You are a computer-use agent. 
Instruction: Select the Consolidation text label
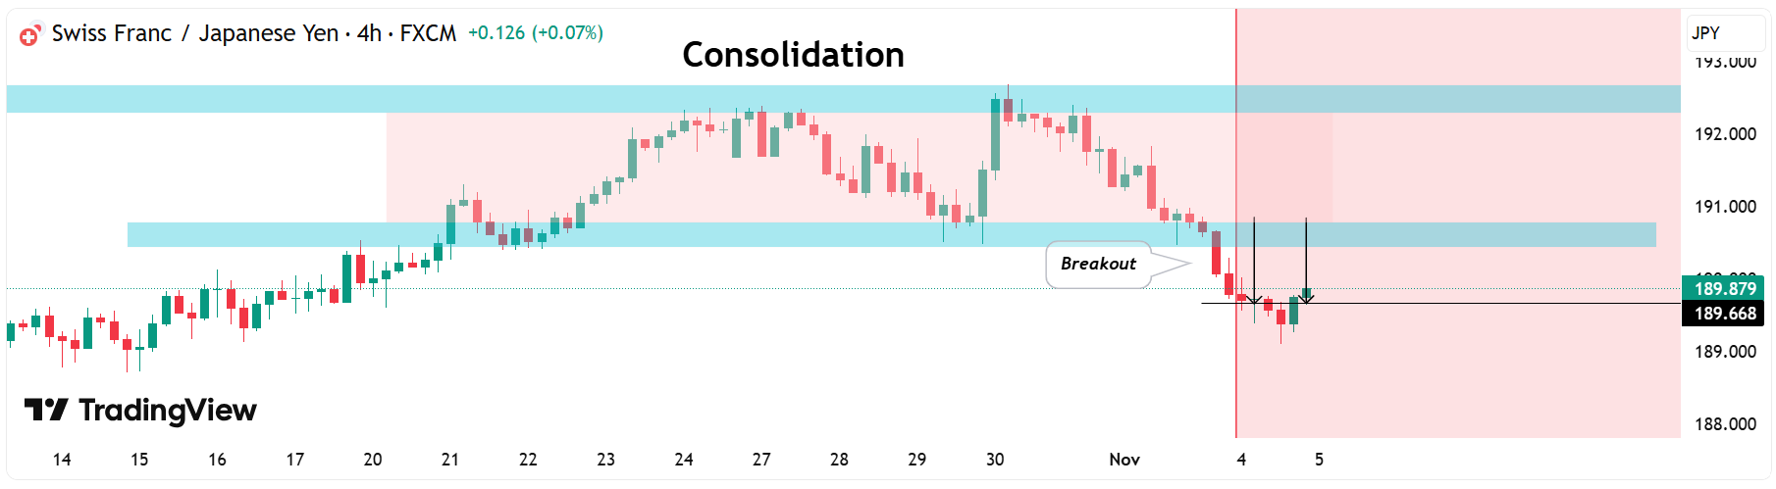(x=793, y=55)
